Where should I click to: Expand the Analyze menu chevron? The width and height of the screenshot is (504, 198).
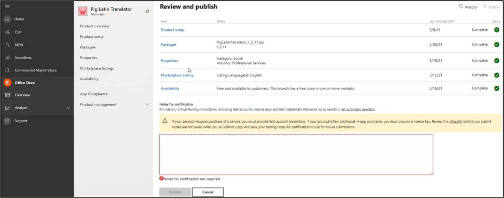point(68,108)
